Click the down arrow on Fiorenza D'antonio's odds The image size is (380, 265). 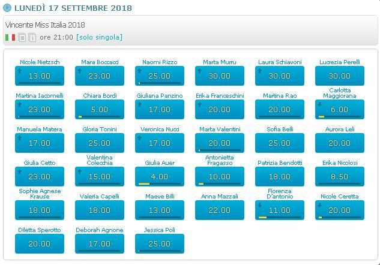point(259,204)
